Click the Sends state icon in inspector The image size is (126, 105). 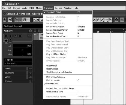pos(31,77)
